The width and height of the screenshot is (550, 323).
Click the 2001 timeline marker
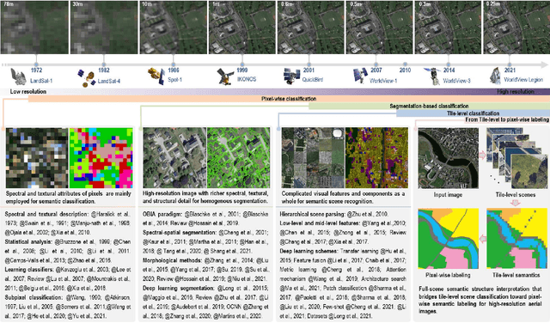tap(309, 65)
